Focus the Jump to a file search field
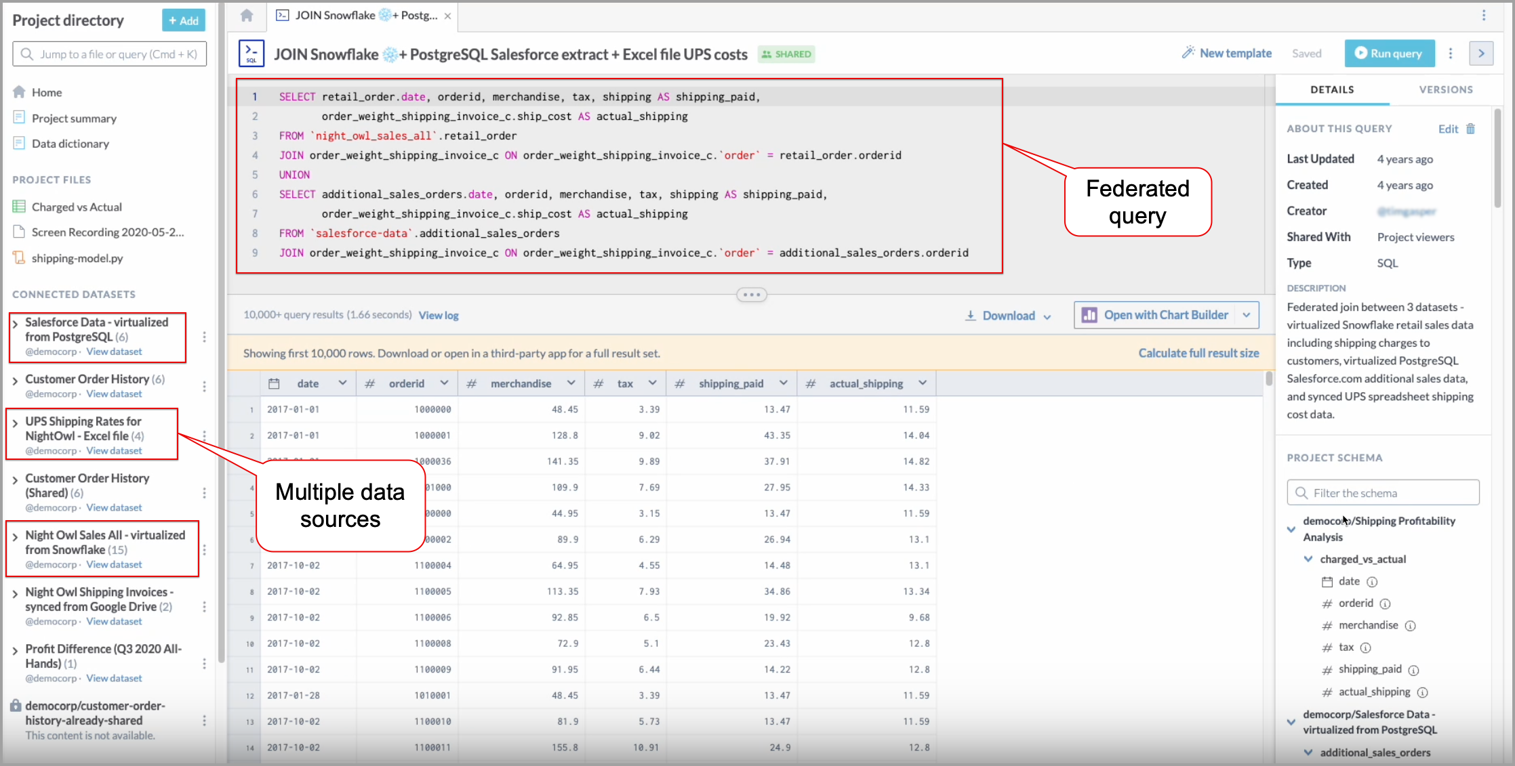 (110, 54)
